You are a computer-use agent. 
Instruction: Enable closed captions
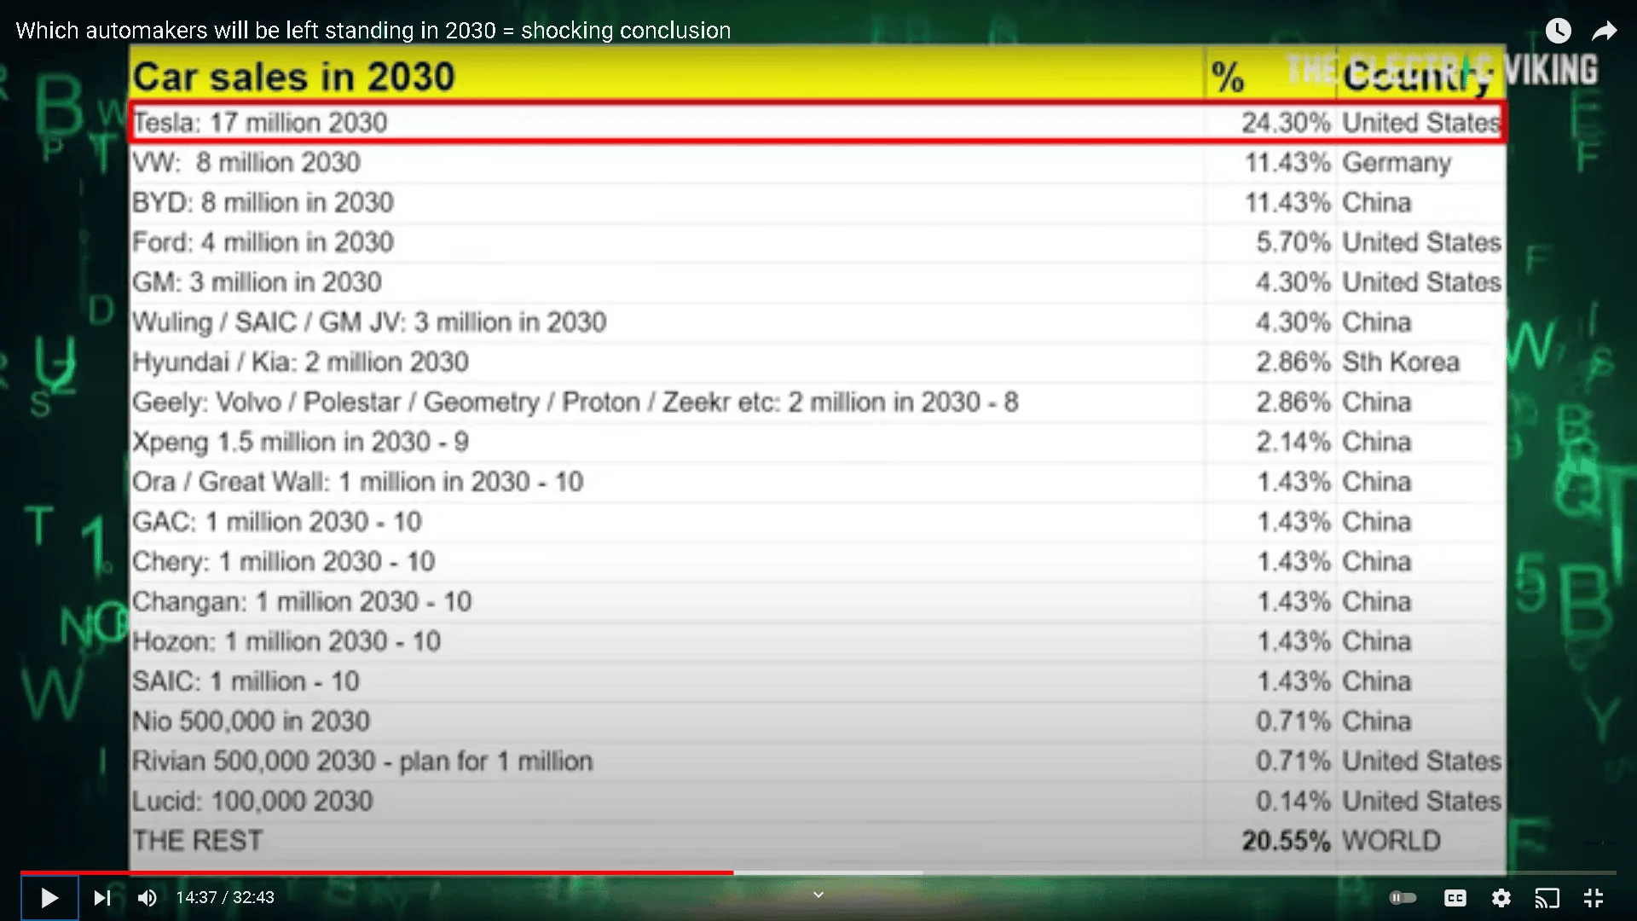click(x=1455, y=897)
